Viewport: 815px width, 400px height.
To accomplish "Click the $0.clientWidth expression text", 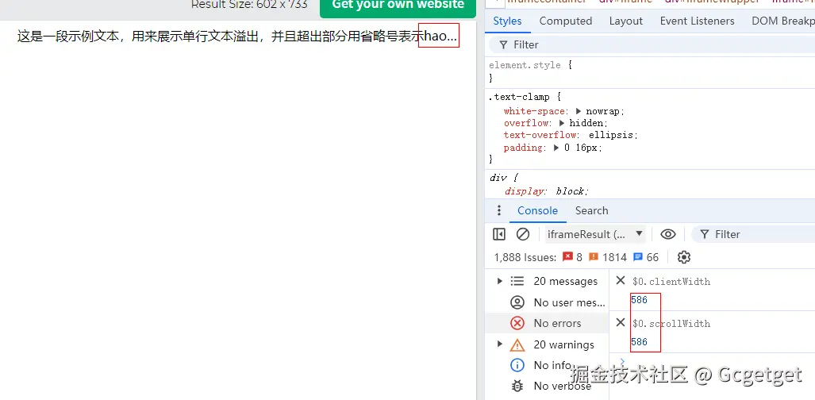I will (x=671, y=282).
